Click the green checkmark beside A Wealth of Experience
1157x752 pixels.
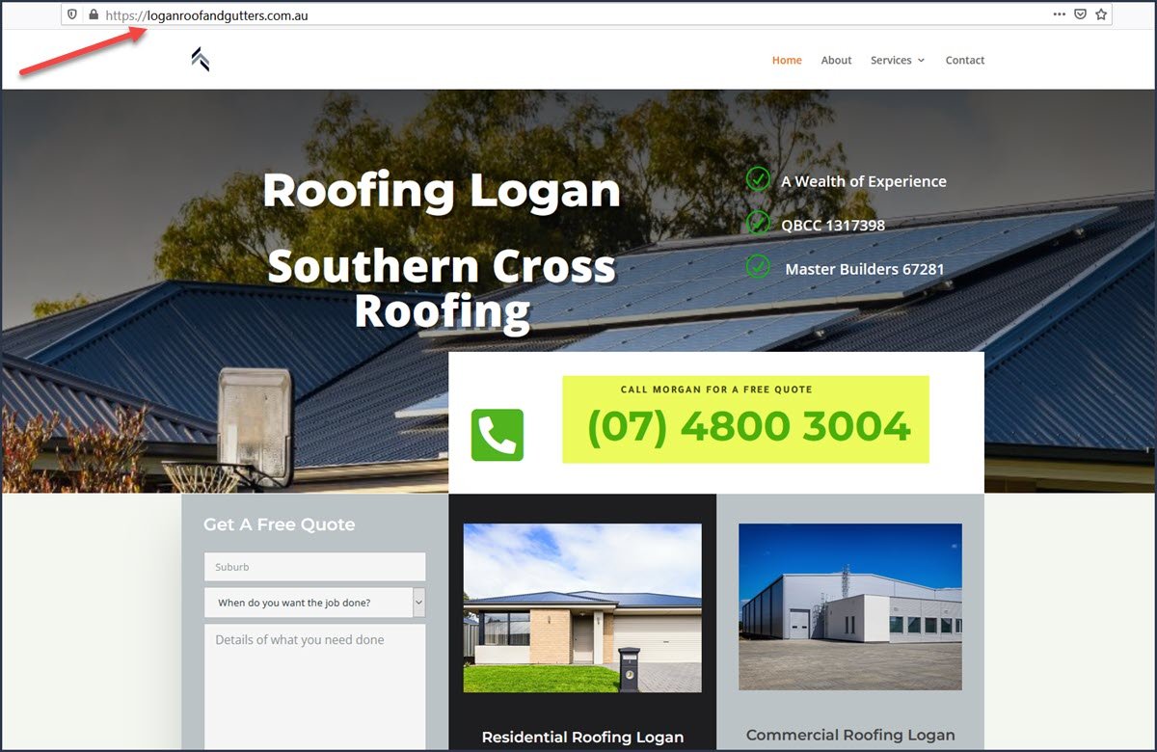coord(758,179)
